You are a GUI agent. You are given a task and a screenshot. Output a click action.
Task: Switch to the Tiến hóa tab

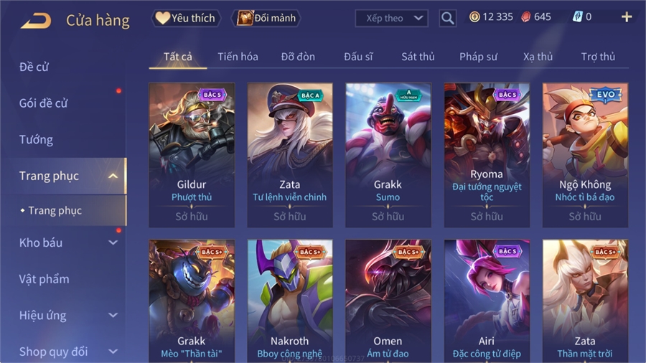[238, 57]
